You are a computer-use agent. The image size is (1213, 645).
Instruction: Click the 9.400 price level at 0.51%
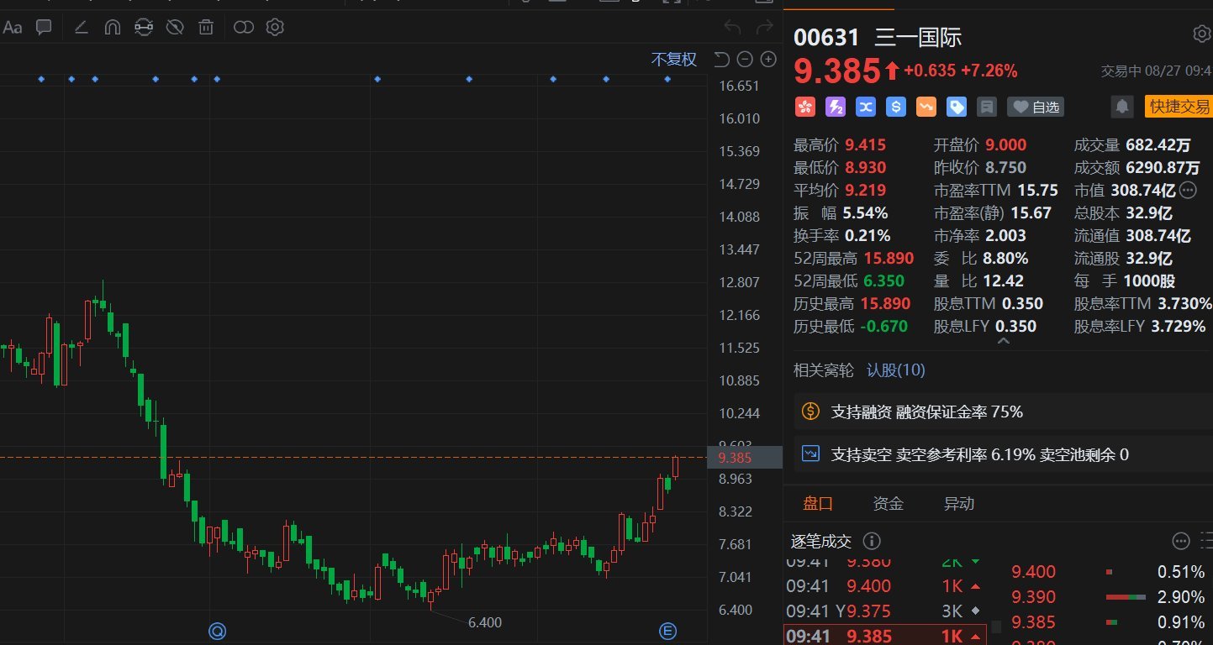click(x=1033, y=572)
